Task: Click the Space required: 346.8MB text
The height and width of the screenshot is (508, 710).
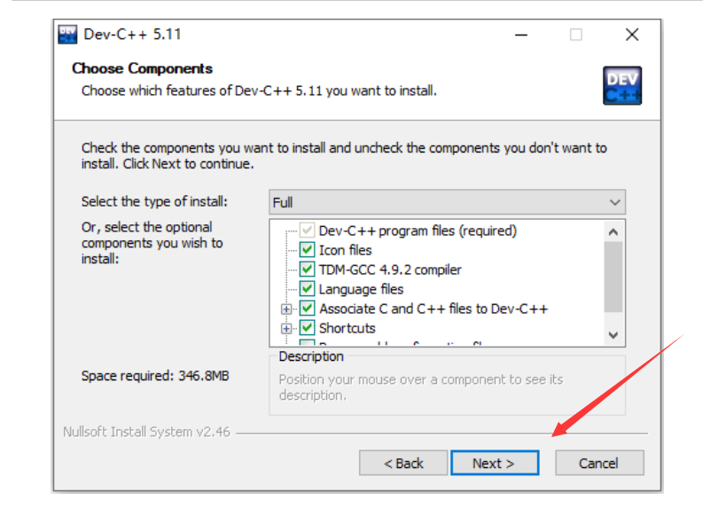Action: (x=155, y=376)
